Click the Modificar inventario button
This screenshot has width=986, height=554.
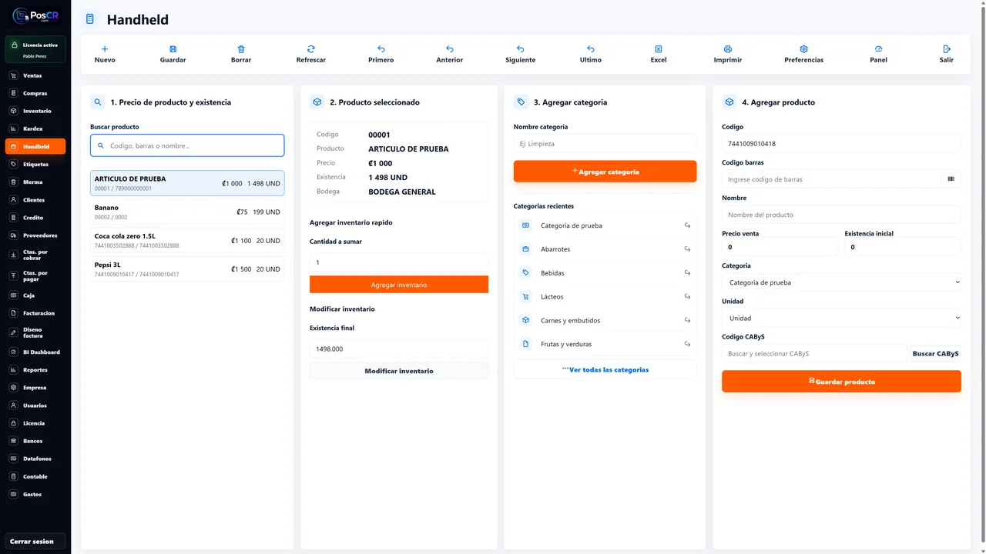tap(399, 371)
